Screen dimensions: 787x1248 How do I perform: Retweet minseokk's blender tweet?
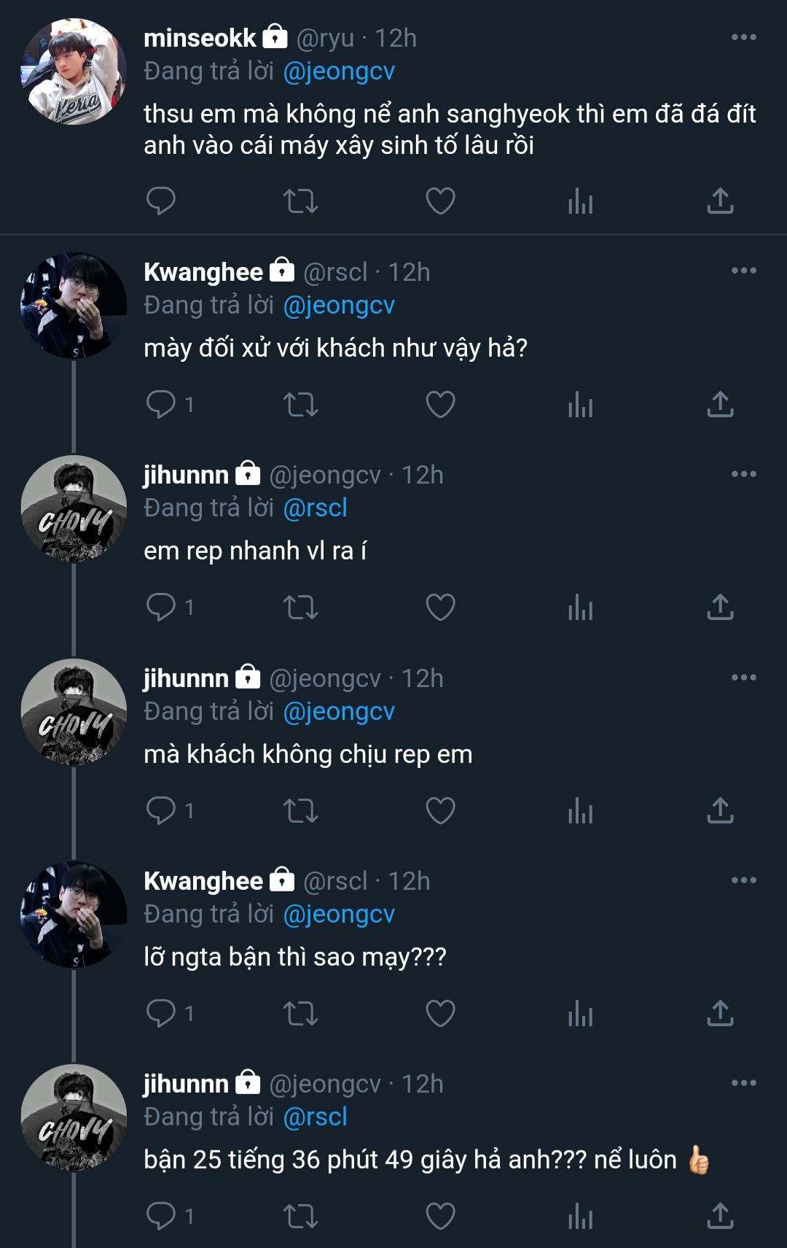(x=300, y=201)
